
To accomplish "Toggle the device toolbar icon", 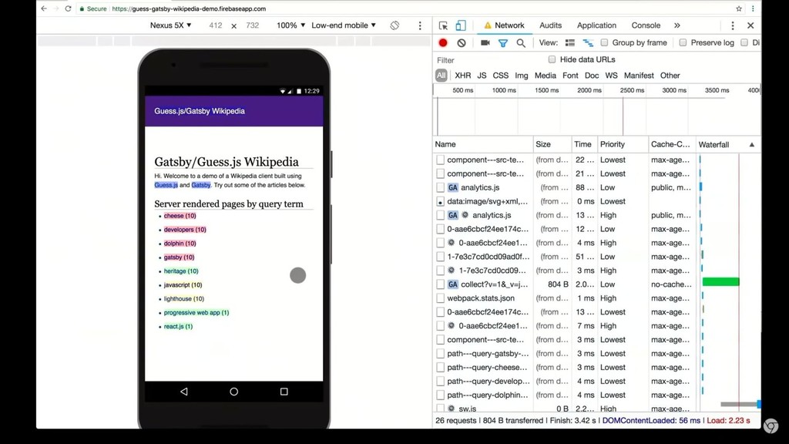I will click(x=461, y=25).
